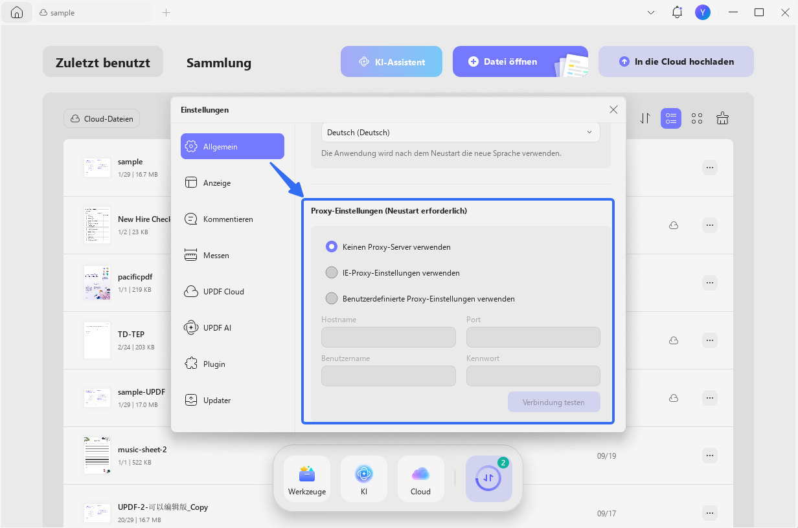The image size is (798, 528).
Task: Select Kommentieren settings category
Action: pos(233,219)
